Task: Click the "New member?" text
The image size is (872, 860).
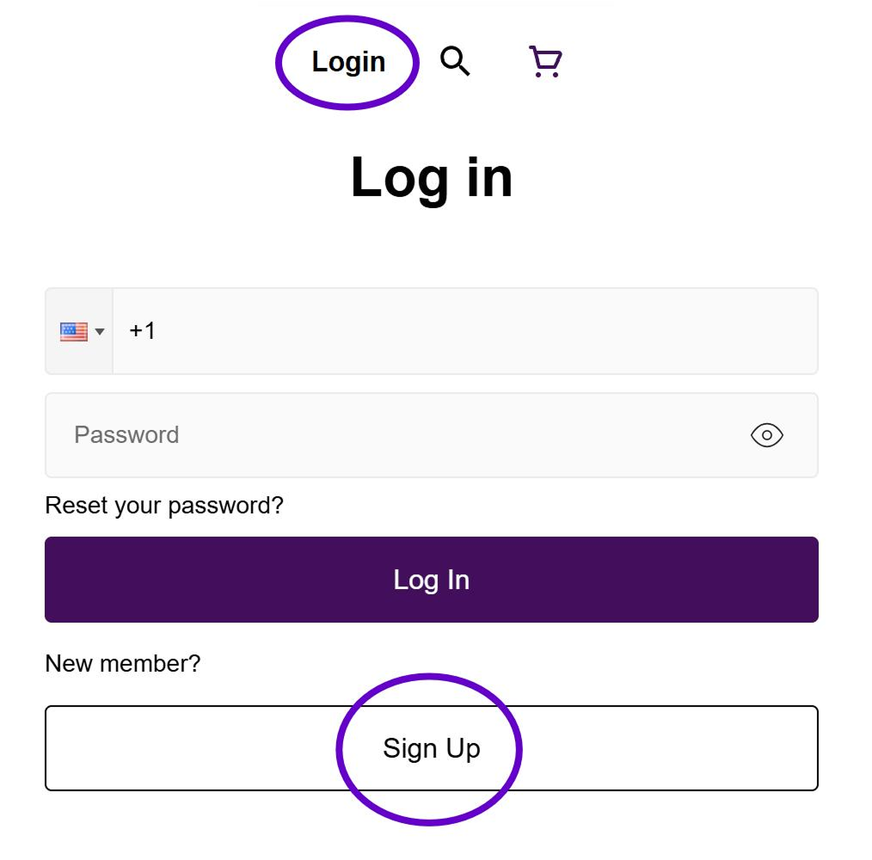Action: 122,664
